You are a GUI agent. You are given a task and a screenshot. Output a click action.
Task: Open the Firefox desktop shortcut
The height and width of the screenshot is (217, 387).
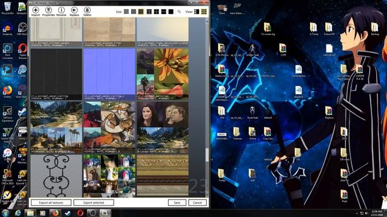click(7, 92)
